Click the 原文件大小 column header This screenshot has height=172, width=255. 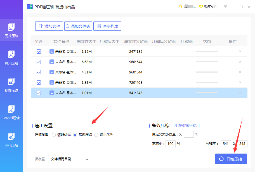pyautogui.click(x=86, y=41)
